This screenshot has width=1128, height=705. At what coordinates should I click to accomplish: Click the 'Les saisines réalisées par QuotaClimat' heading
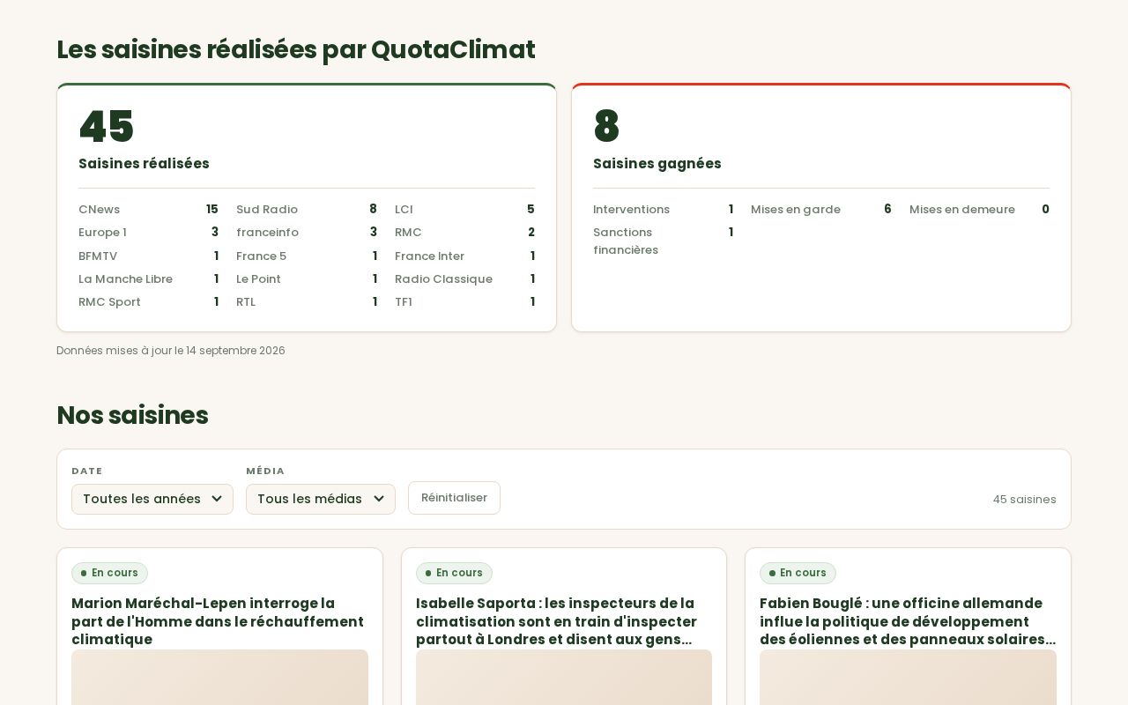coord(296,50)
